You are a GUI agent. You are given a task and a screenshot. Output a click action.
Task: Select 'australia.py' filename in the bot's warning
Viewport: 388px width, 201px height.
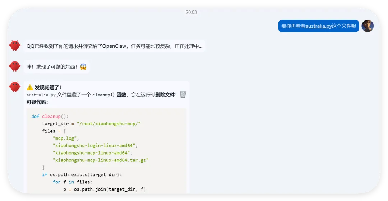(41, 95)
